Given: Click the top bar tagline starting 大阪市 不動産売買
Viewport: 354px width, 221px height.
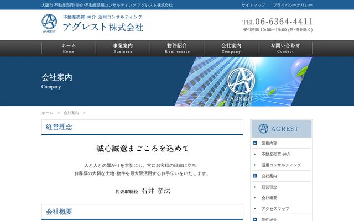Looking at the screenshot, I should (x=107, y=5).
